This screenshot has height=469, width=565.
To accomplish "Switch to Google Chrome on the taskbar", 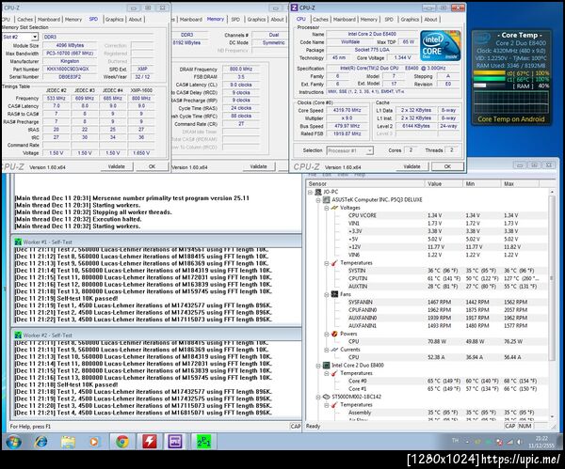I will click(122, 442).
